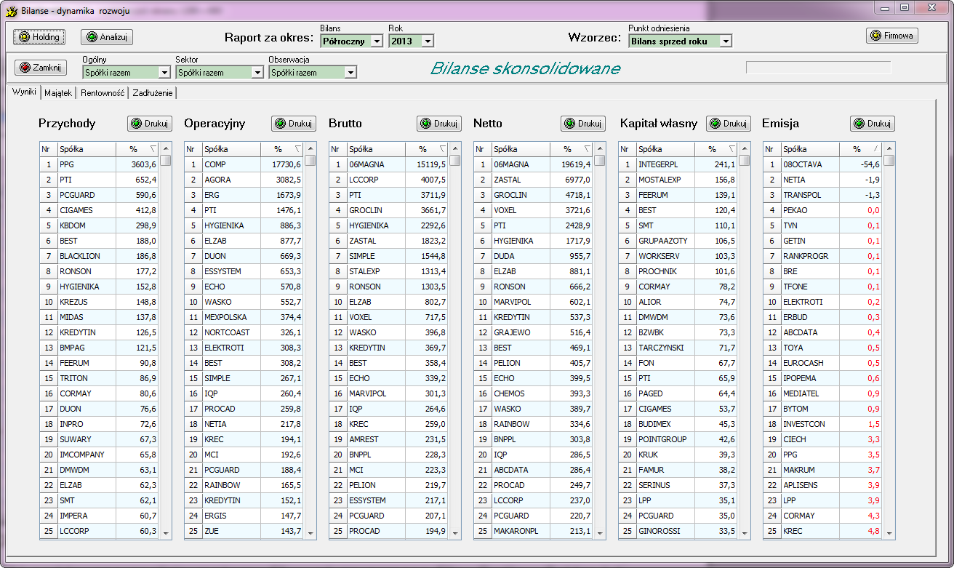The width and height of the screenshot is (954, 568).
Task: Print the Operacyjny table with Drukuj
Action: [294, 124]
